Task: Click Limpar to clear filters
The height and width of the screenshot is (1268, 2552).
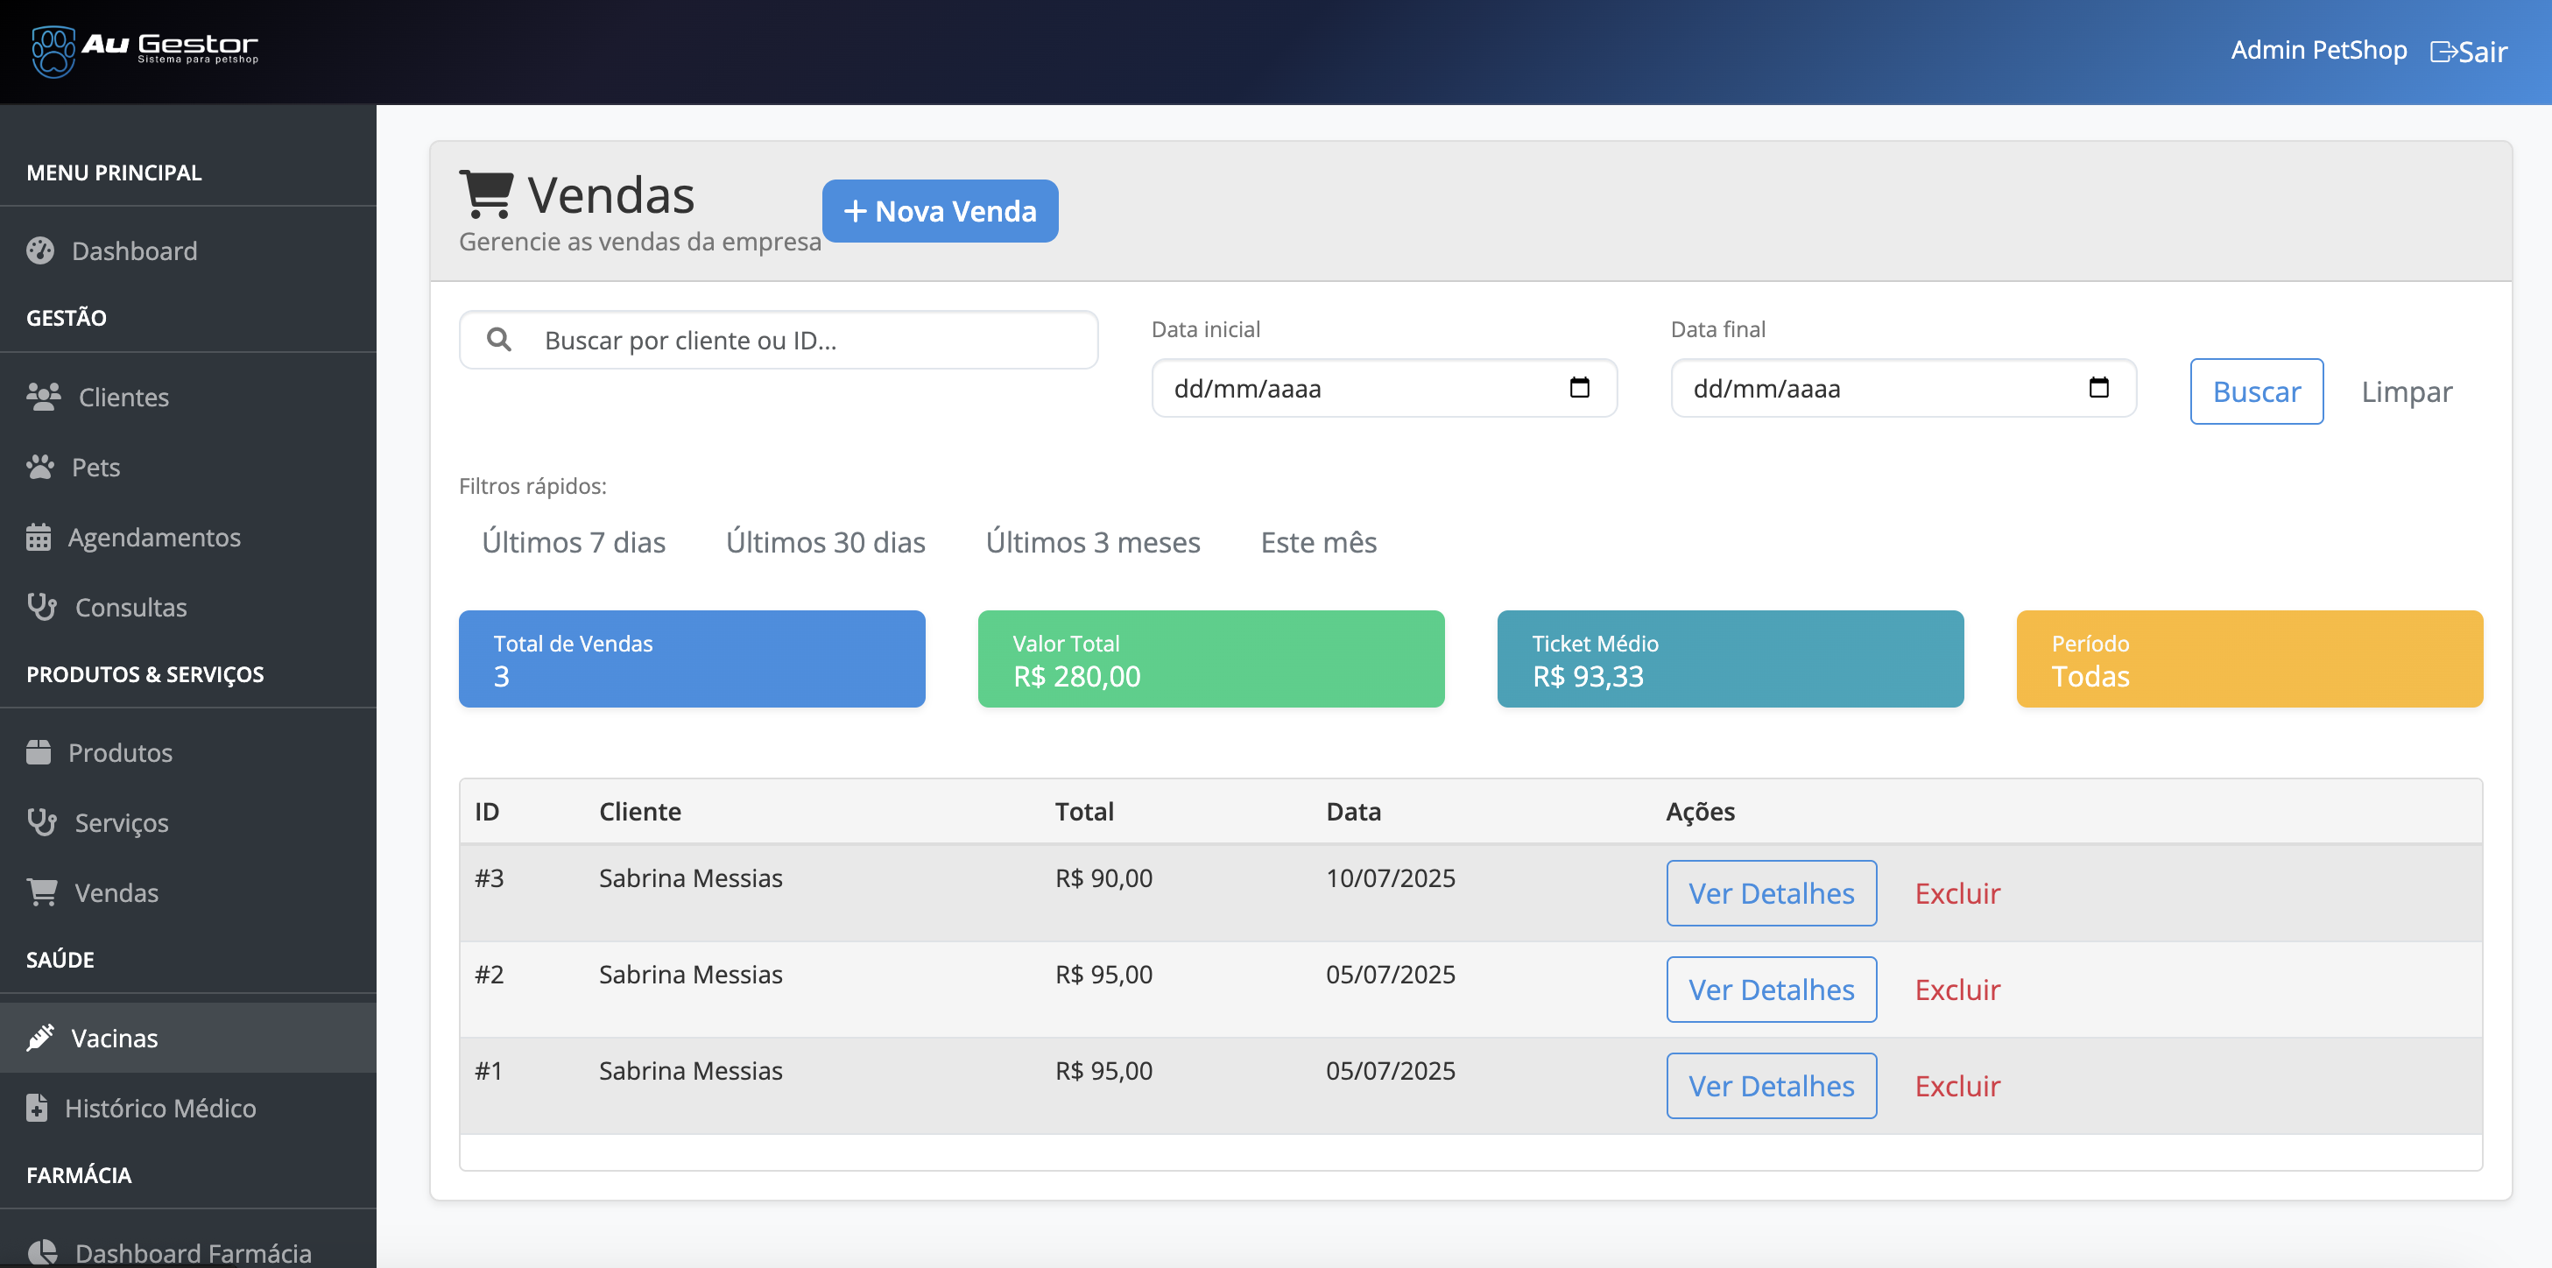Action: click(x=2407, y=391)
